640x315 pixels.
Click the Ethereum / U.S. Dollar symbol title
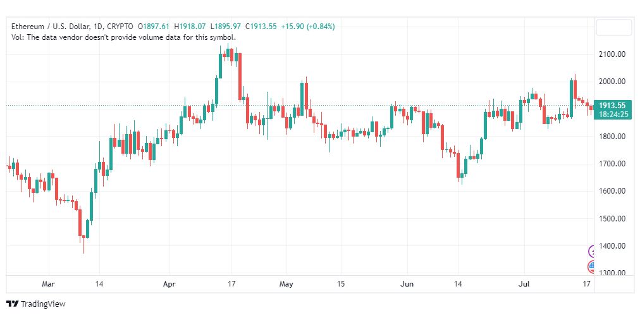point(50,27)
